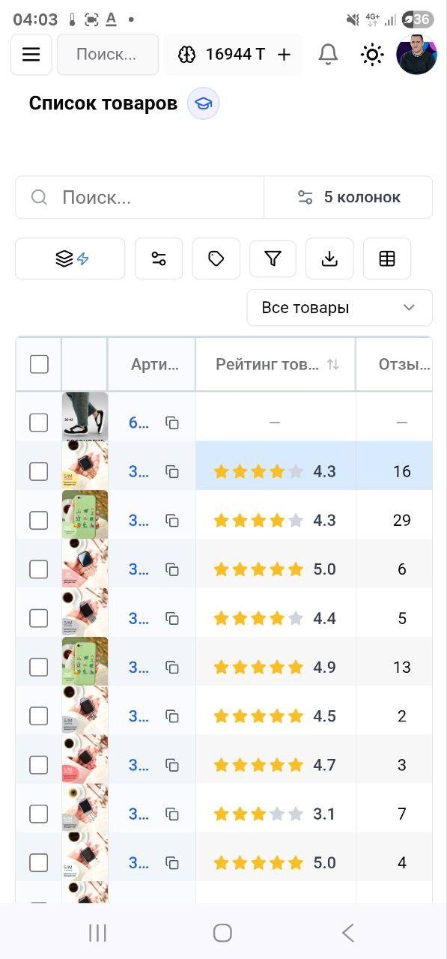
Task: Click the brain icon next to token balance
Action: (188, 54)
